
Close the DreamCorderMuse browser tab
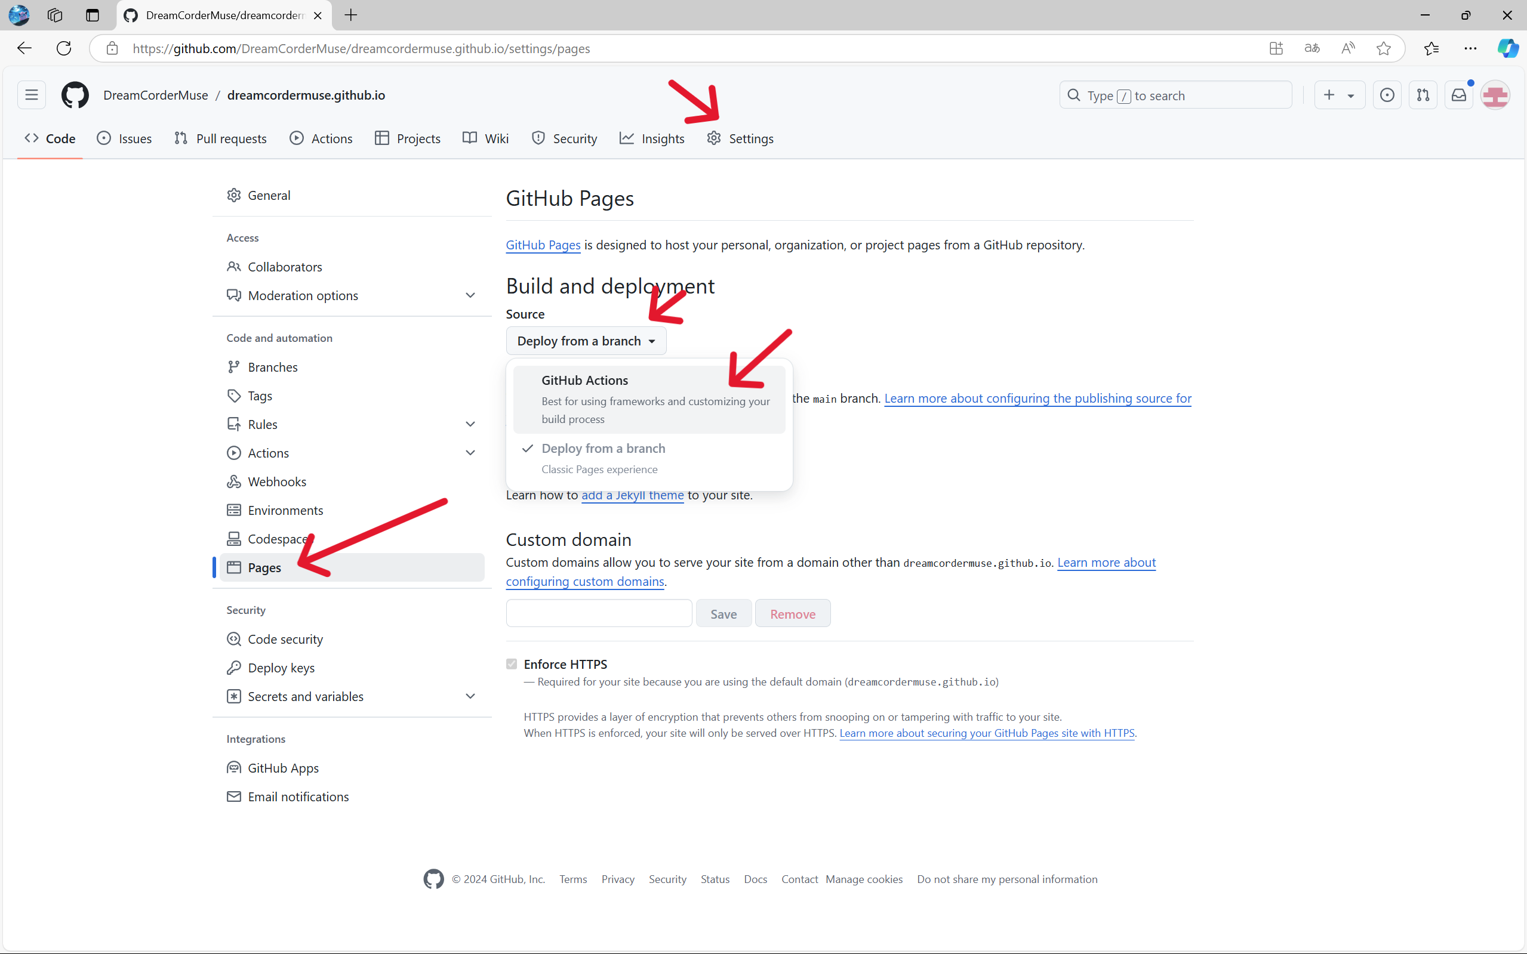tap(318, 15)
